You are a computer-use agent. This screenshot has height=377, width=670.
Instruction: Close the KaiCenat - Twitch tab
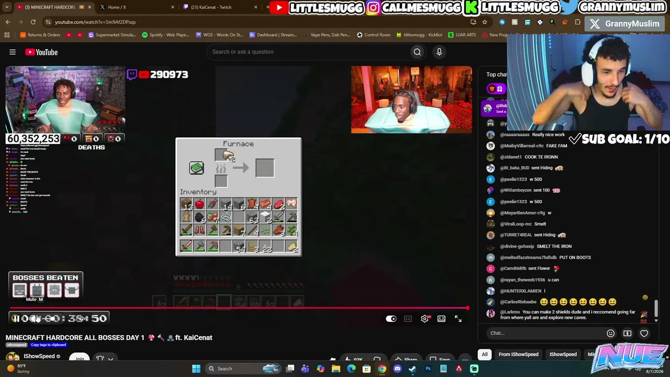tap(255, 7)
